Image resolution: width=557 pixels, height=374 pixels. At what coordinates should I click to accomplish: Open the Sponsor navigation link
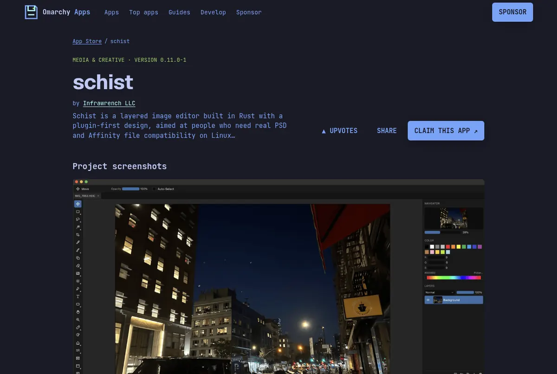coord(249,12)
